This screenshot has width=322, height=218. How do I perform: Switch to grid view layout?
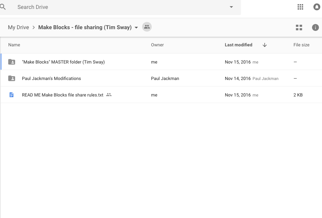pos(299,27)
